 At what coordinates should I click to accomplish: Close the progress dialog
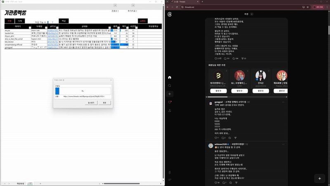[111, 80]
